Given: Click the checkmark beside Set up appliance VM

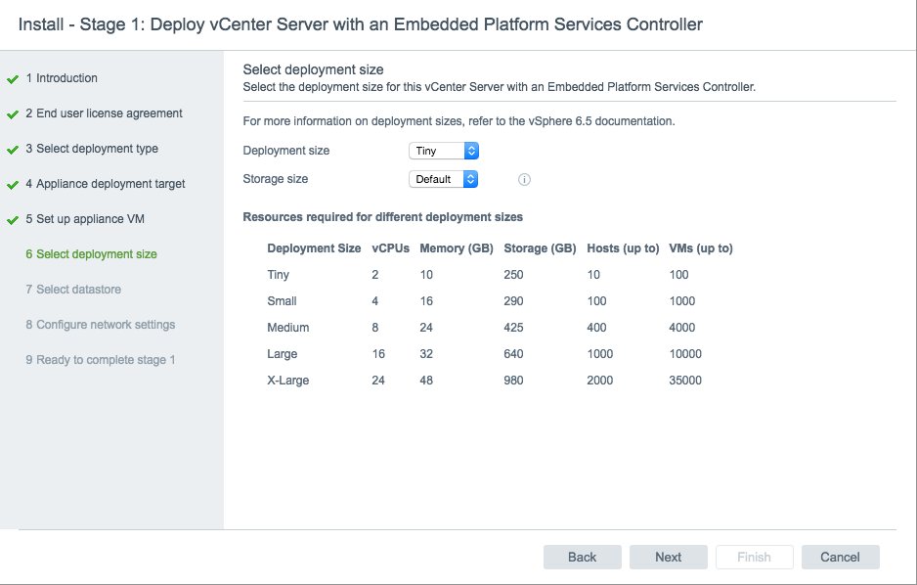Looking at the screenshot, I should click(x=13, y=220).
